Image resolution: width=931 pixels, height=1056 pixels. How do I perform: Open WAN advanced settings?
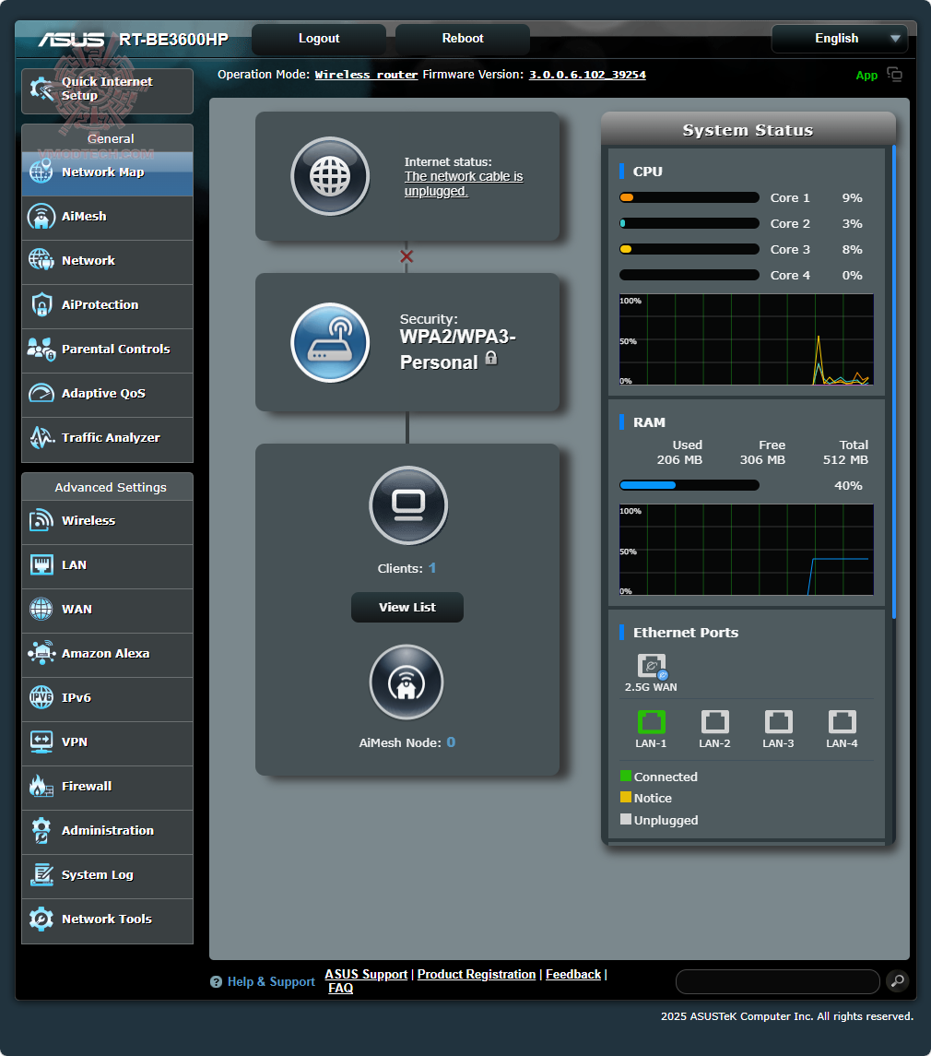(x=107, y=611)
